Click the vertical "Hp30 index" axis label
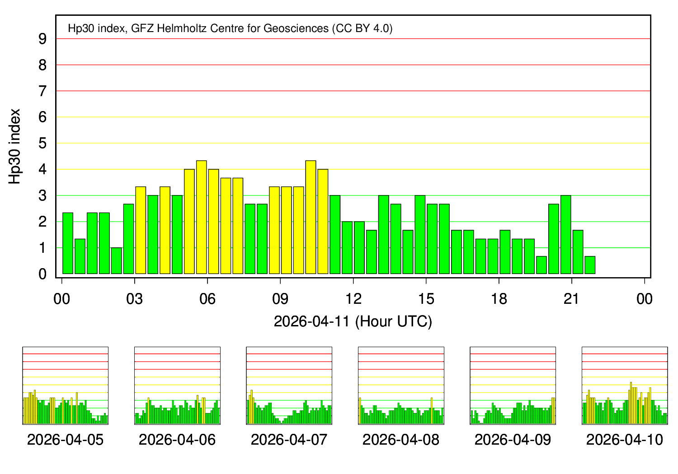The height and width of the screenshot is (474, 678). (15, 146)
